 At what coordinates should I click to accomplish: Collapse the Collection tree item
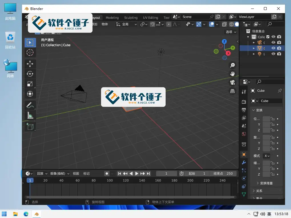pos(248,37)
